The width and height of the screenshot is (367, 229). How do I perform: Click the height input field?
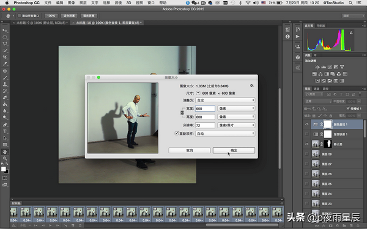205,117
